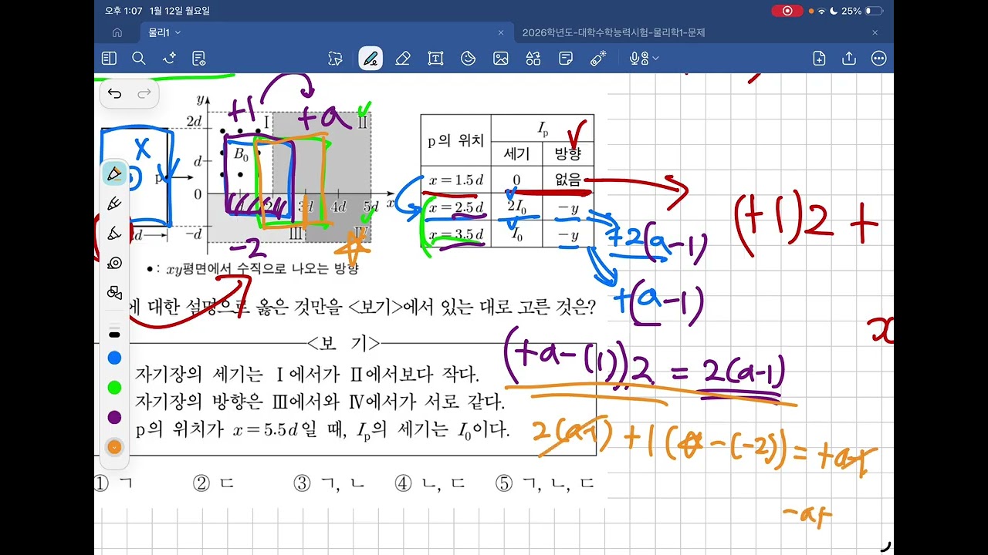
Task: Tap the <보 기> heading
Action: 343,343
